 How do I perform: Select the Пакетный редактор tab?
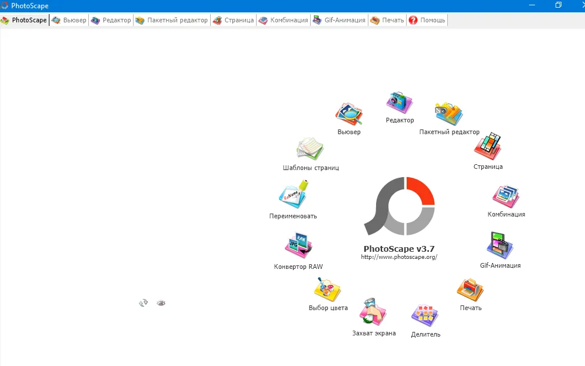point(172,20)
